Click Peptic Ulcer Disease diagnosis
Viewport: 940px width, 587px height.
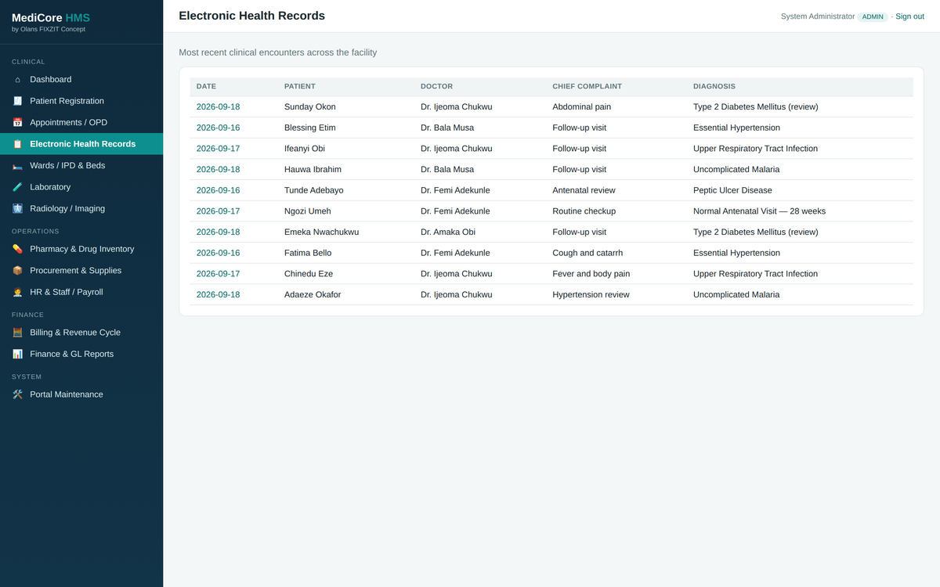732,190
